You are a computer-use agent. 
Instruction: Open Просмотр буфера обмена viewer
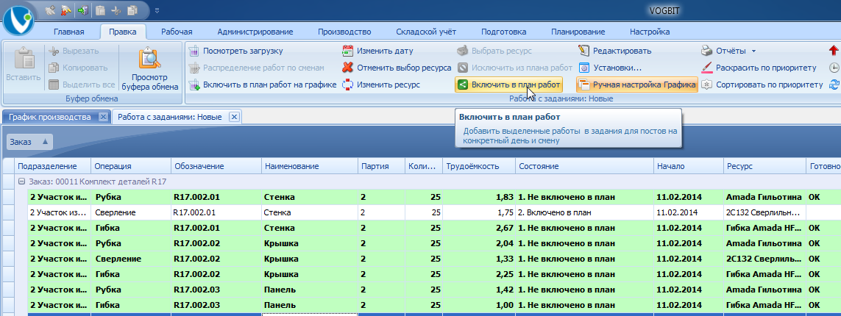(x=150, y=68)
